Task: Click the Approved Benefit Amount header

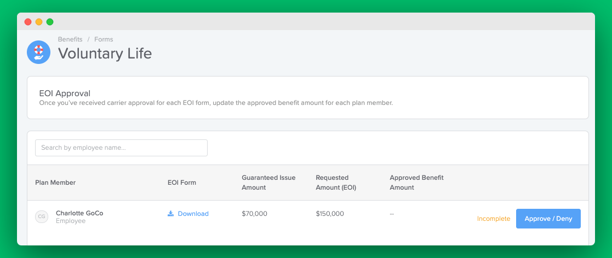Action: (x=416, y=183)
